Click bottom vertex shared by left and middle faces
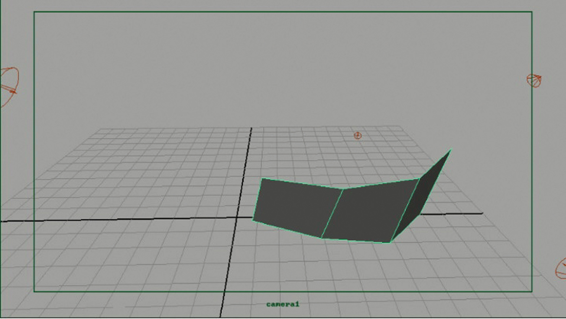Image resolution: width=566 pixels, height=319 pixels. pyautogui.click(x=322, y=238)
